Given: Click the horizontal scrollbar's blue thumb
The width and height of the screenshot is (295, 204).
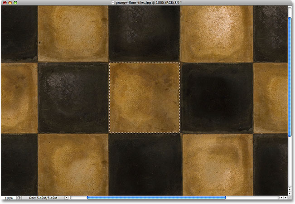Looking at the screenshot, I should click(x=156, y=198).
